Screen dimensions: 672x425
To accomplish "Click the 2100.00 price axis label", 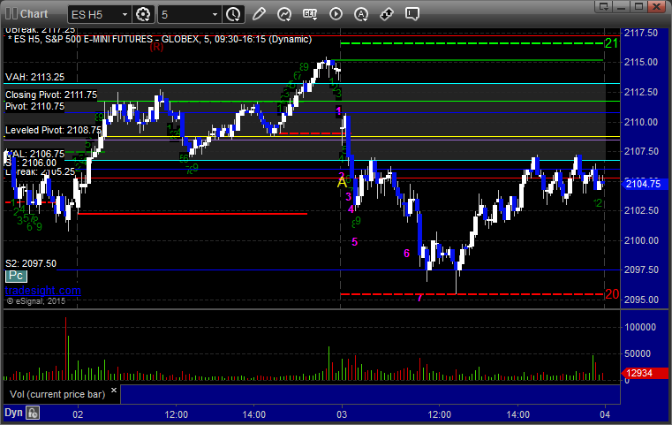I will click(641, 240).
